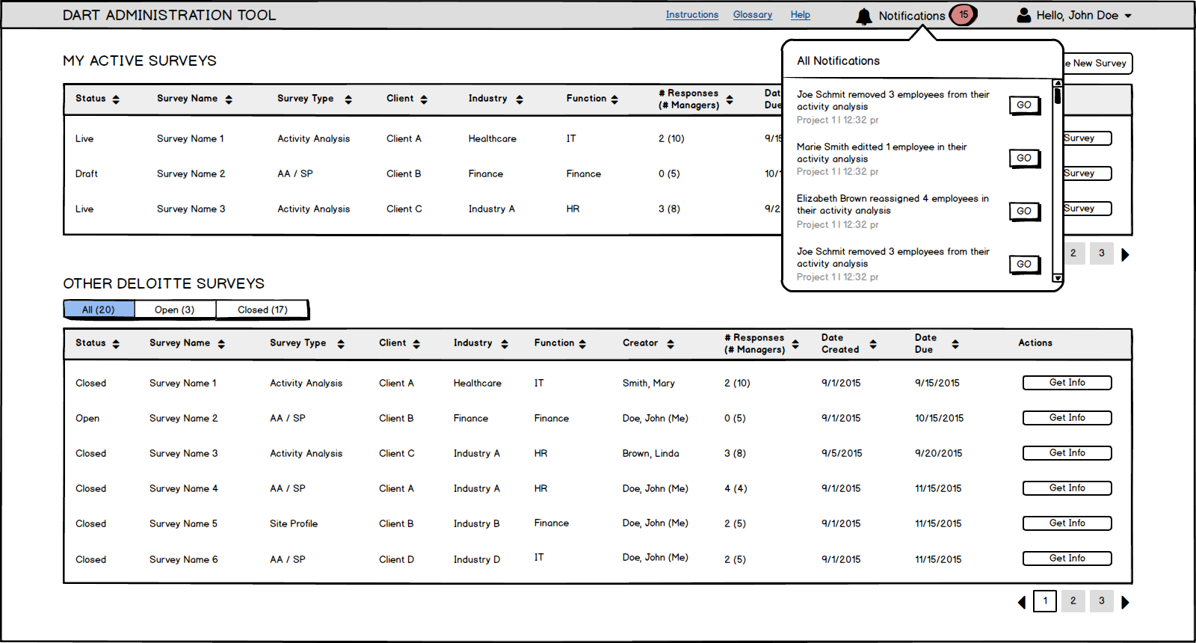Image resolution: width=1196 pixels, height=643 pixels.
Task: Click Site Profile survey type cell
Action: click(x=294, y=524)
